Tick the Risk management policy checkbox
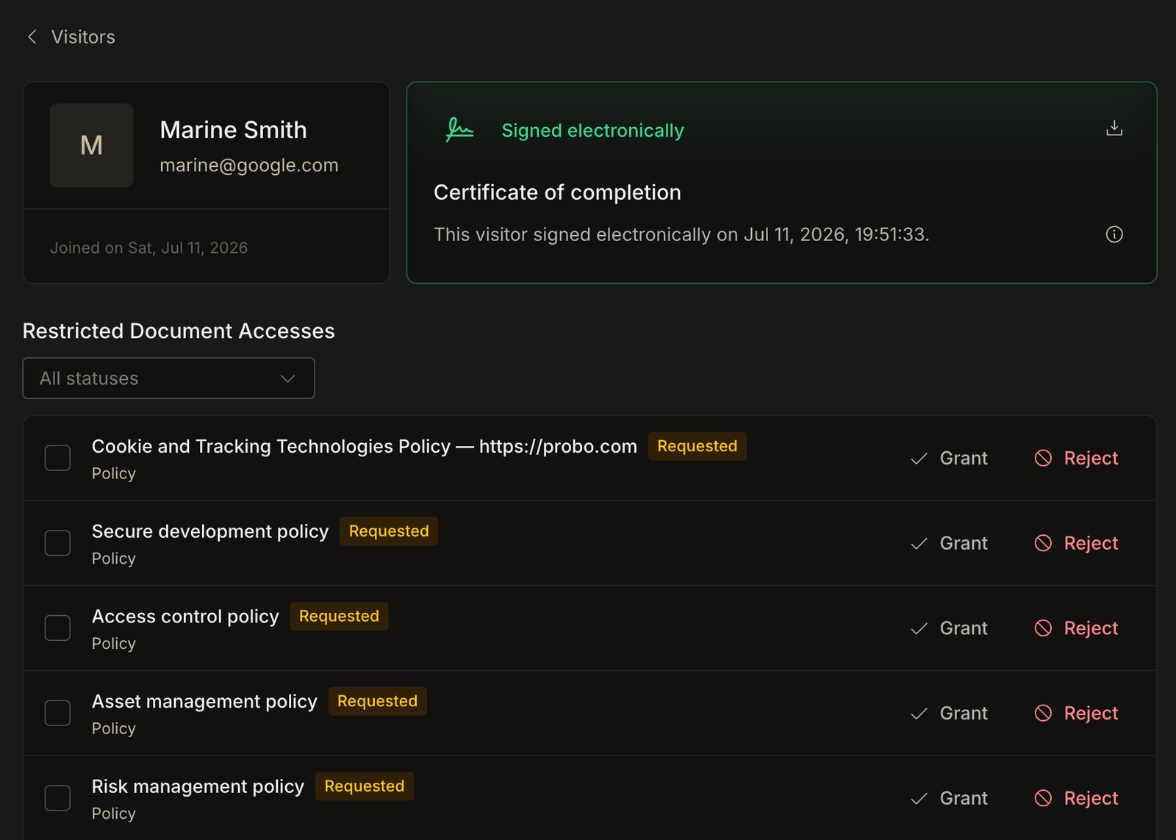 (57, 798)
